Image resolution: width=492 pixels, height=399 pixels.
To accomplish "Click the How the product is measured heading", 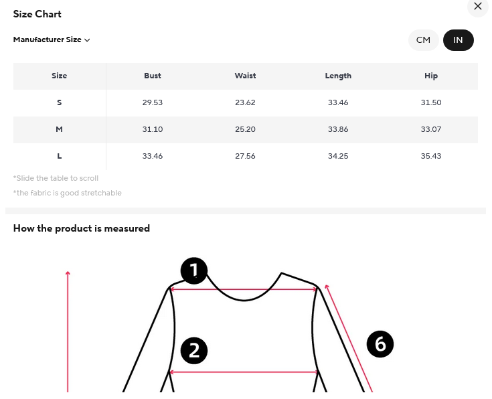I will 82,228.
